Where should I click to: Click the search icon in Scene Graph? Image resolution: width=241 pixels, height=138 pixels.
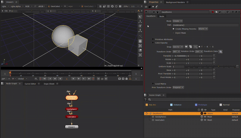point(149,100)
